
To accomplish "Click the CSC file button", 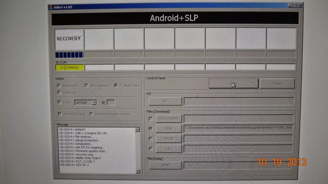I will coord(169,149).
